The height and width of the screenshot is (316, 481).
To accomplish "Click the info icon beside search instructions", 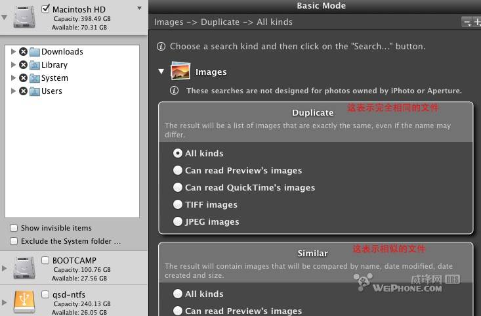I will (x=161, y=47).
